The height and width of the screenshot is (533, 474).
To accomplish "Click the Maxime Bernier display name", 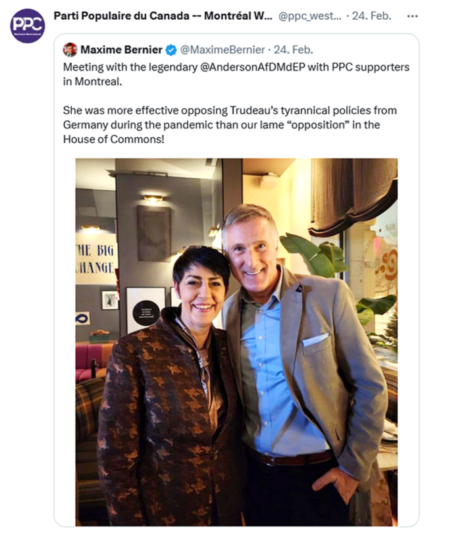I will tap(121, 49).
